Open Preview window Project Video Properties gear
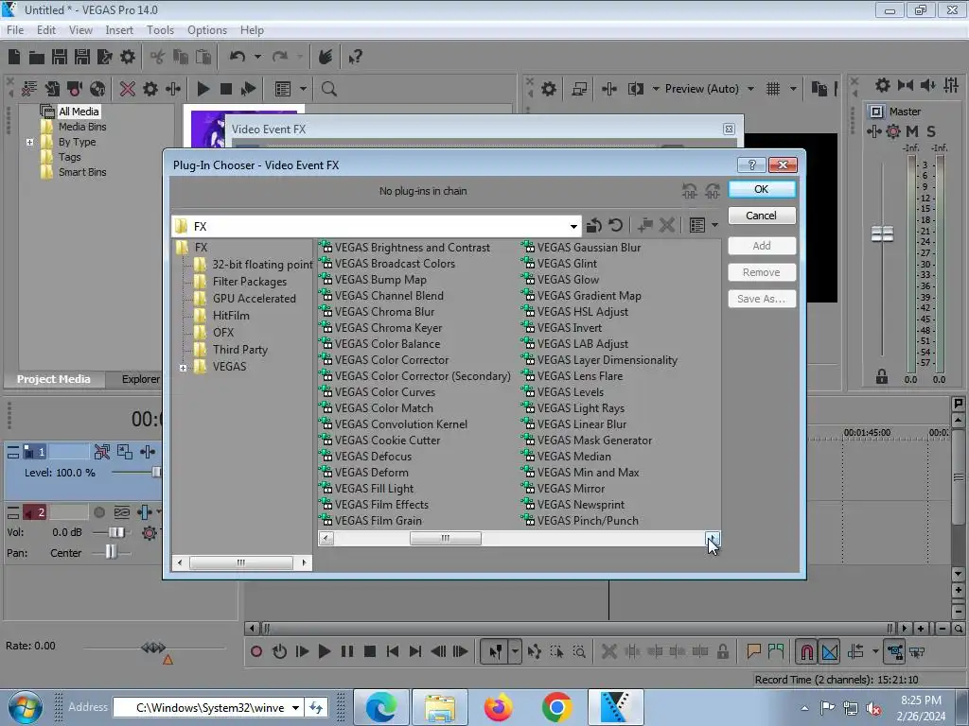The image size is (969, 726). 548,89
